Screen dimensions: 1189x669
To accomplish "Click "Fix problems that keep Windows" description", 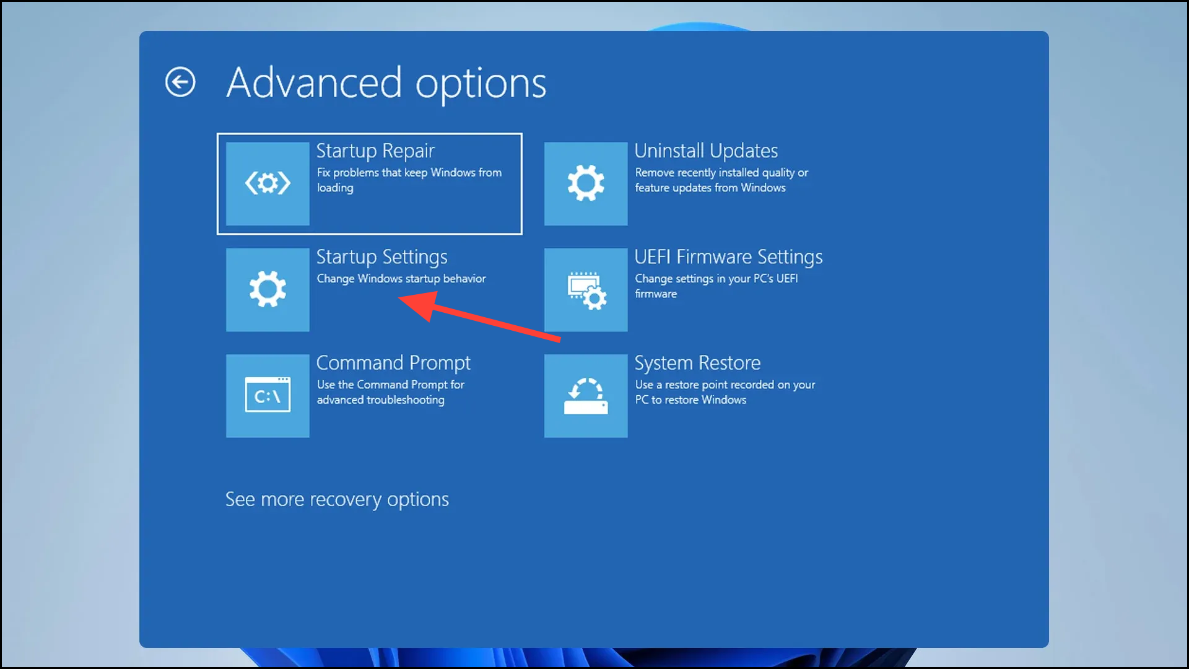I will [409, 173].
